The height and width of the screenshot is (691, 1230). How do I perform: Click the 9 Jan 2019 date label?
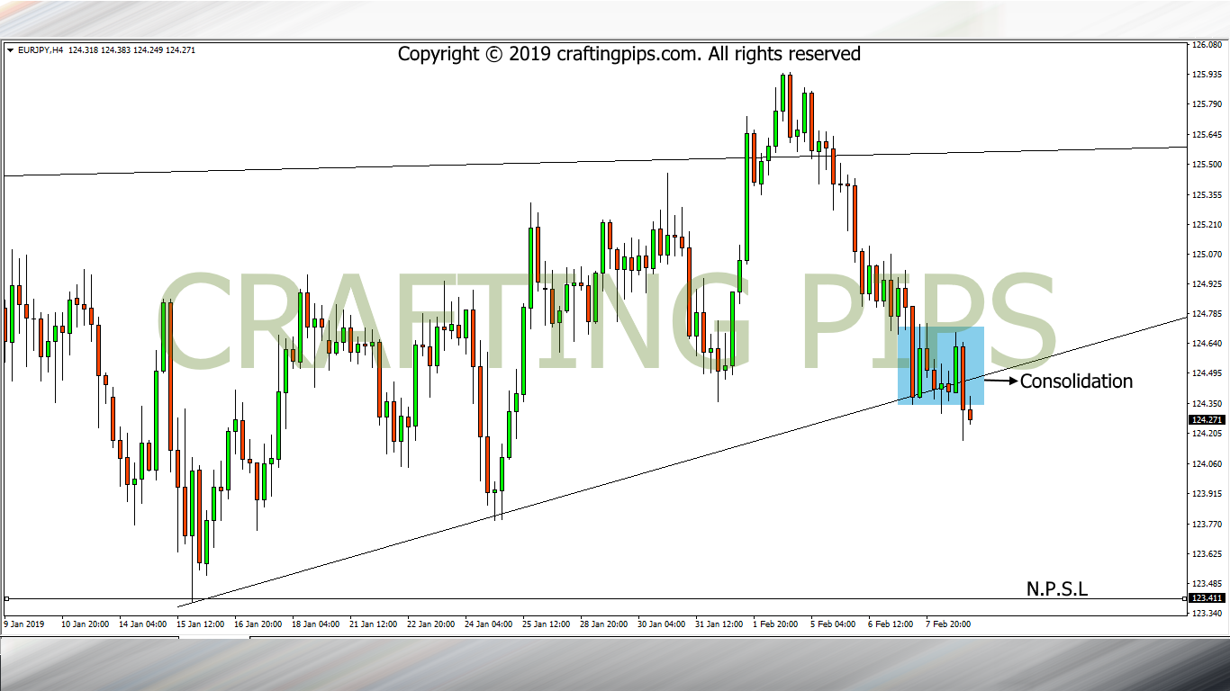point(24,624)
